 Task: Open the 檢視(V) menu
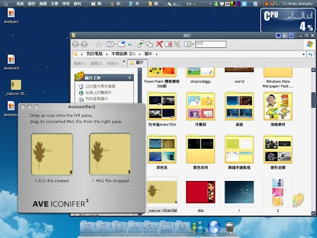coord(113,63)
